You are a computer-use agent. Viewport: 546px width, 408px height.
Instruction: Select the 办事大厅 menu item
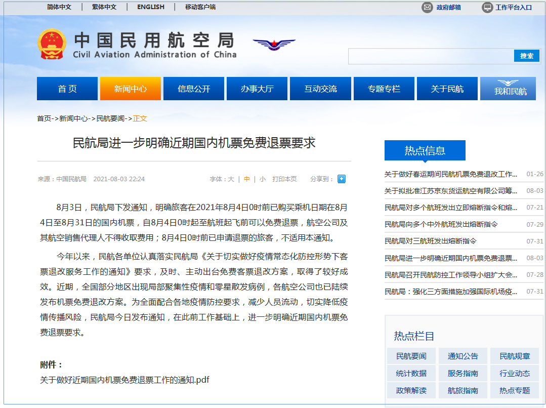coord(257,89)
